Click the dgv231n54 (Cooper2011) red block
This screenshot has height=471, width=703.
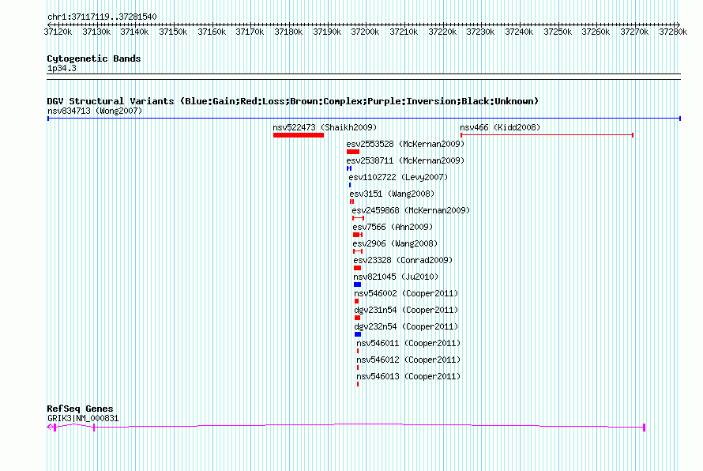click(x=357, y=318)
